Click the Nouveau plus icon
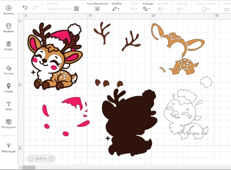231x170 pixels. point(8,8)
